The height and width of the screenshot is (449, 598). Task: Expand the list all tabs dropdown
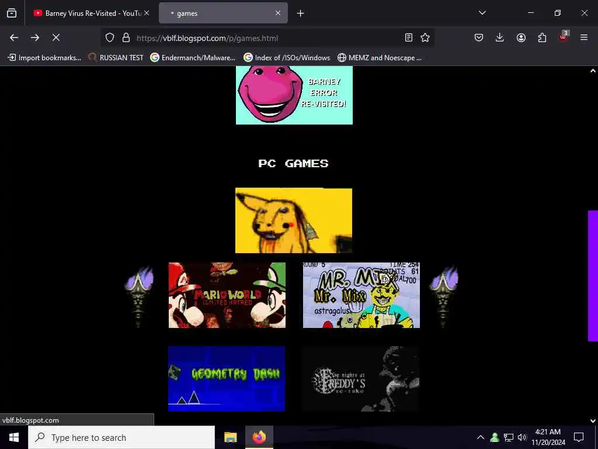[x=482, y=13]
